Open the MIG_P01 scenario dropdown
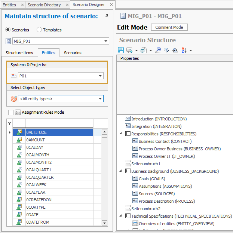233x233 pixels. [105, 41]
